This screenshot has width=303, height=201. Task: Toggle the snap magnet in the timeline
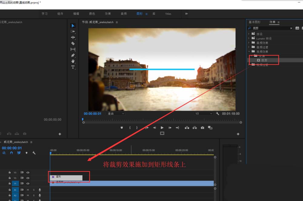(x=11, y=153)
